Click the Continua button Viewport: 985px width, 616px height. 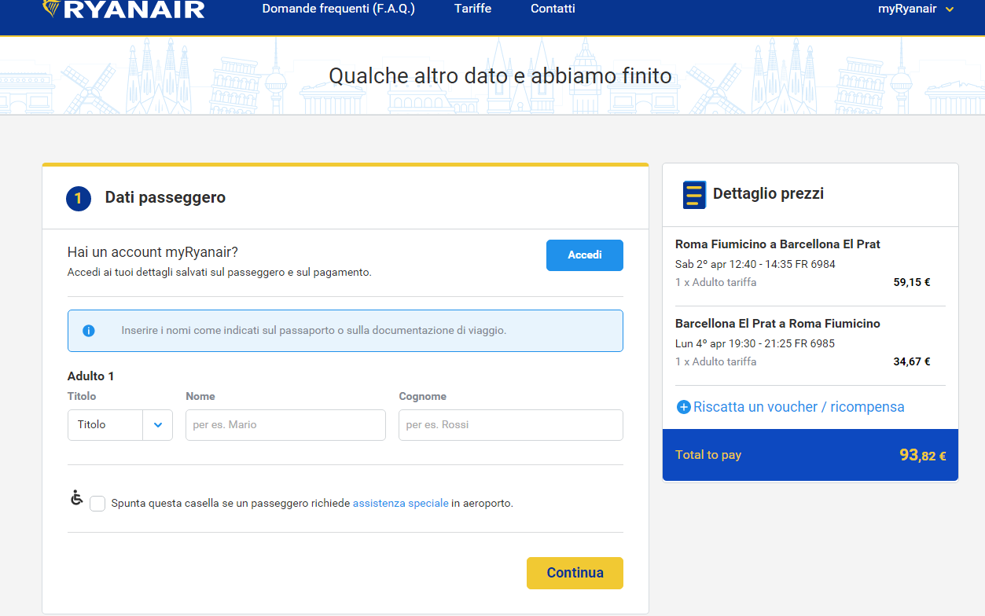pos(575,573)
